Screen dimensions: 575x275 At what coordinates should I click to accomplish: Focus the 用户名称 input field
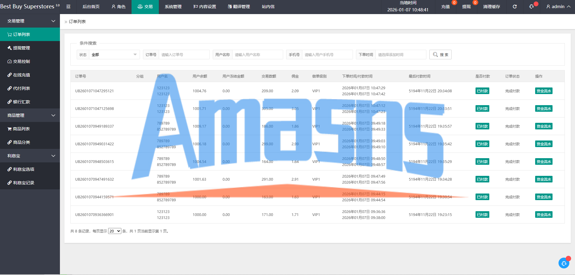[x=258, y=55]
